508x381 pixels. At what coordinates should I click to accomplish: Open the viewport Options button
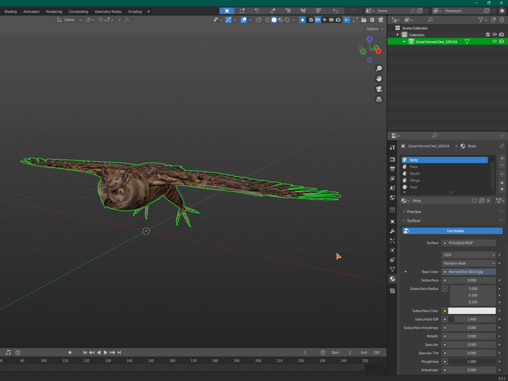click(x=375, y=29)
